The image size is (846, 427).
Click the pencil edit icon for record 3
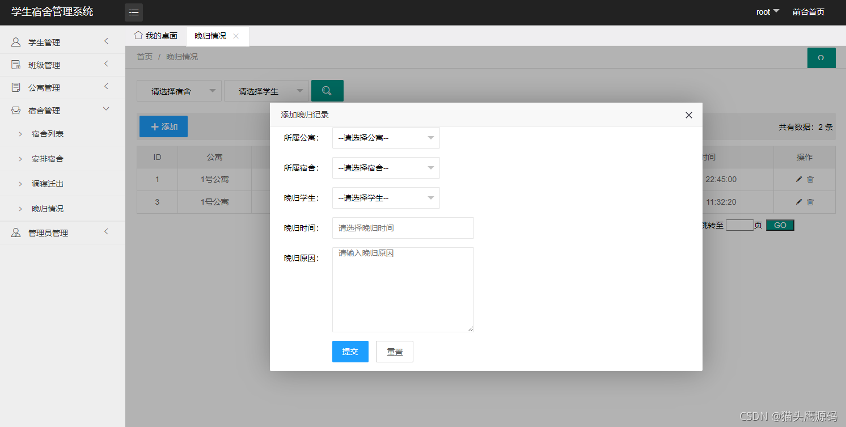pos(799,202)
